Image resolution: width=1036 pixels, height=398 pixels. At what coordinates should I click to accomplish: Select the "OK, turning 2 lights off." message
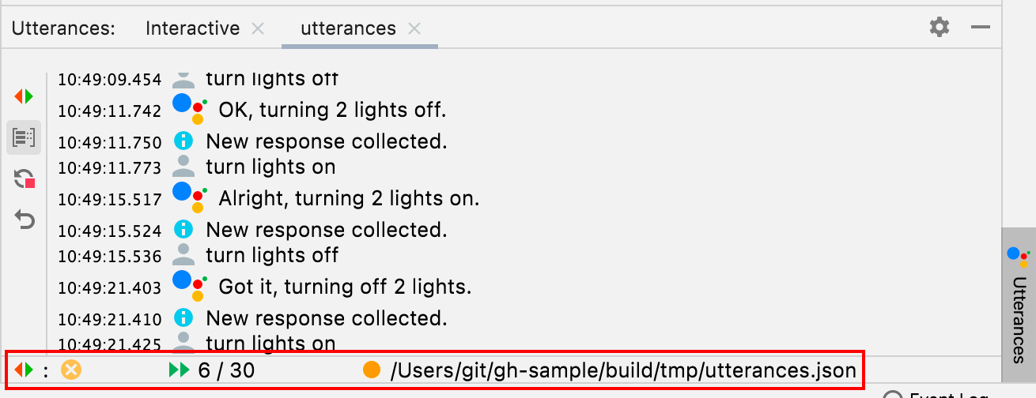[x=332, y=110]
